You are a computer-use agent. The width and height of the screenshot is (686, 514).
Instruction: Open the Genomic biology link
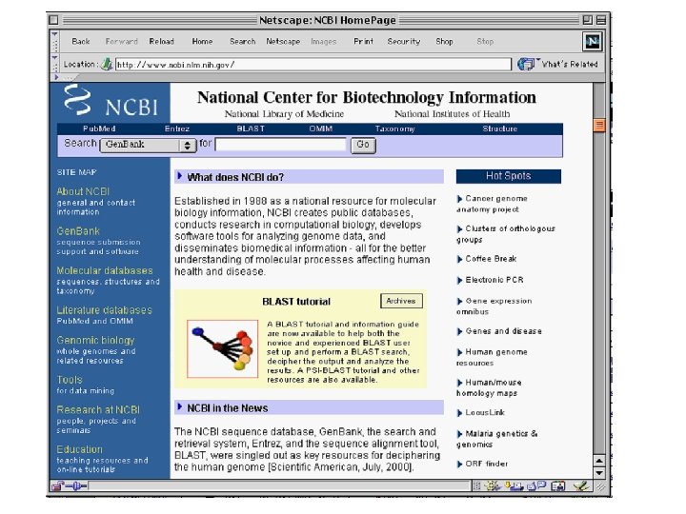95,340
